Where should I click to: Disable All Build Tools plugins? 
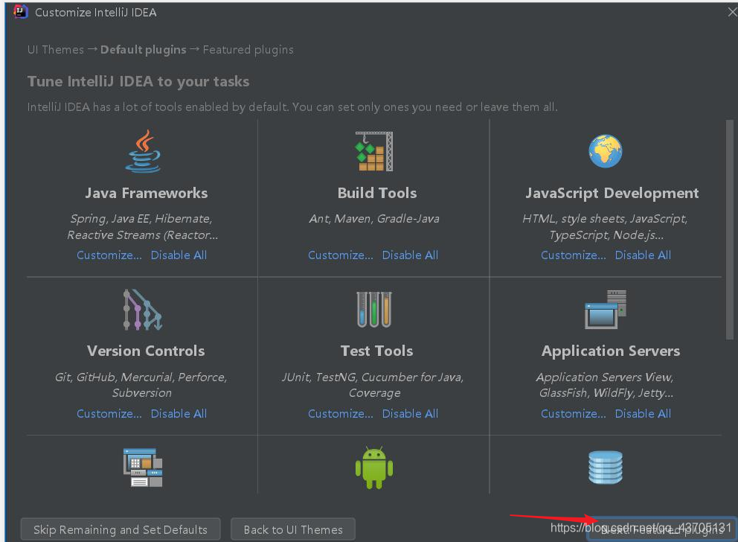coord(410,255)
